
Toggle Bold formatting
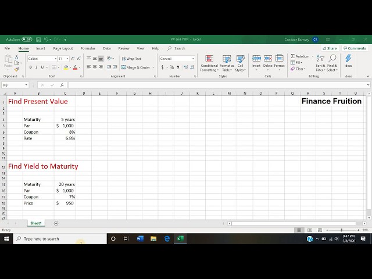coord(30,67)
